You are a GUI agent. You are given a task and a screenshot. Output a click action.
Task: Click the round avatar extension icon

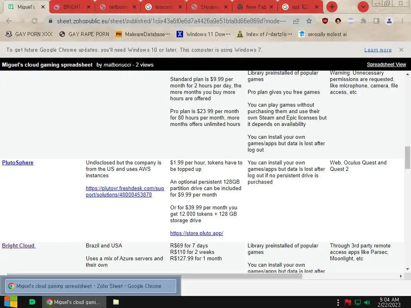tap(338, 21)
